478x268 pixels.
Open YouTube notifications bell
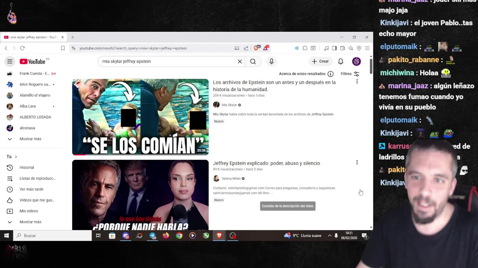341,61
